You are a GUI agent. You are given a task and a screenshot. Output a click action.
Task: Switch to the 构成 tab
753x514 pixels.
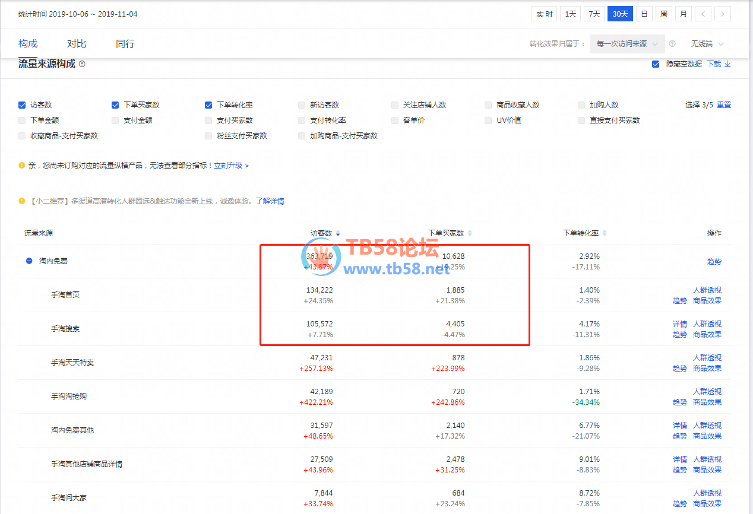click(28, 43)
